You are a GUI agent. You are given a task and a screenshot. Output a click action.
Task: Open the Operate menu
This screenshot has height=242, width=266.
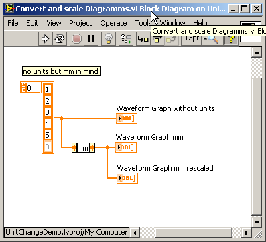(x=113, y=23)
